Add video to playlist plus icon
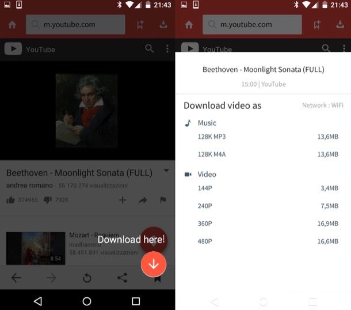 point(123,200)
